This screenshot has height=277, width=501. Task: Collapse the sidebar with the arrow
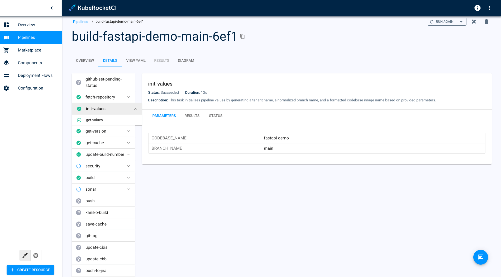point(52,8)
